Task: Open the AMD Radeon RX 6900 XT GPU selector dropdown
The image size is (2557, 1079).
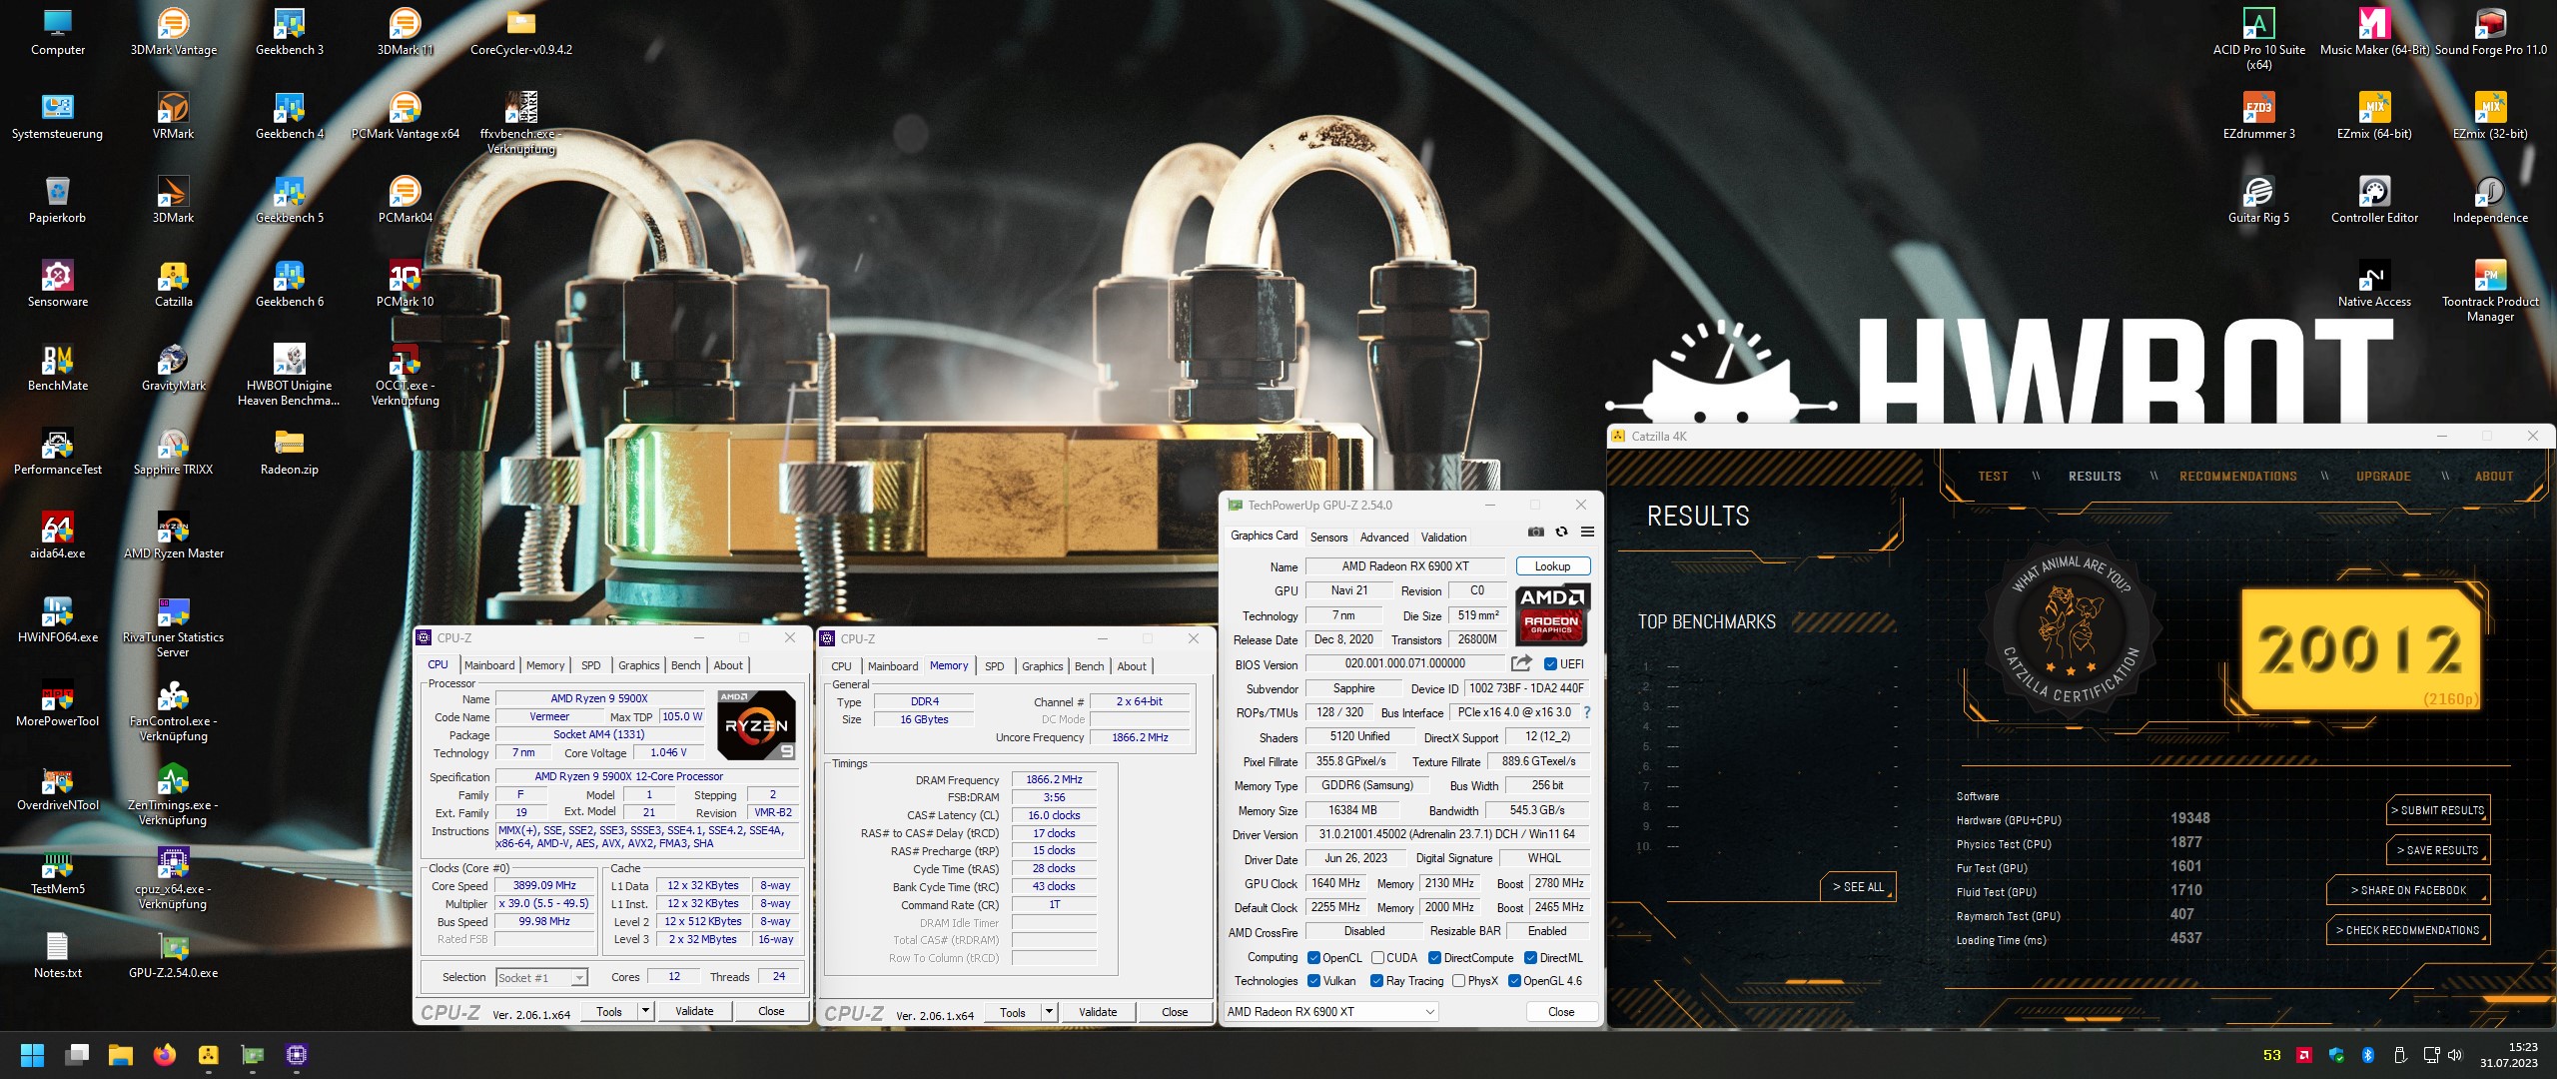Action: (x=1331, y=1012)
